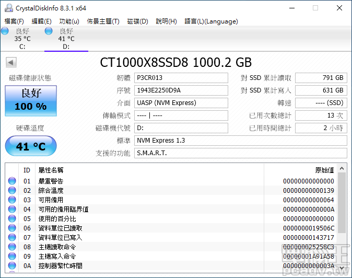Screen dimensions: 352x278
Task: Click the total host writes value 631 GB
Action: tap(321, 90)
